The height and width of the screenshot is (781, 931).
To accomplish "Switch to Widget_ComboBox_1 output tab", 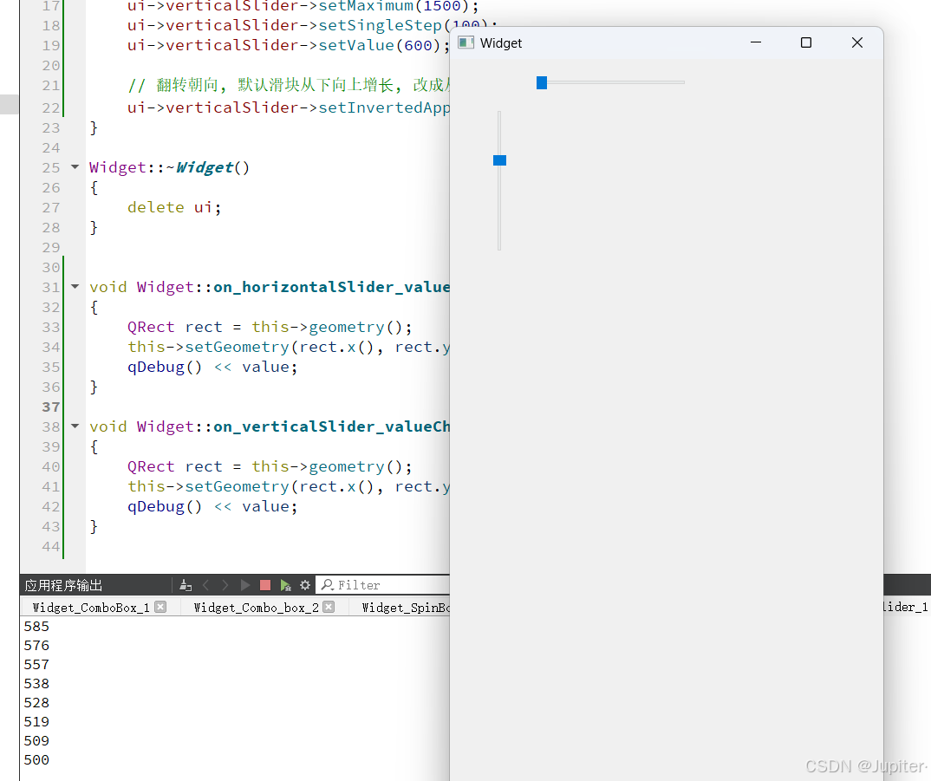I will [91, 607].
